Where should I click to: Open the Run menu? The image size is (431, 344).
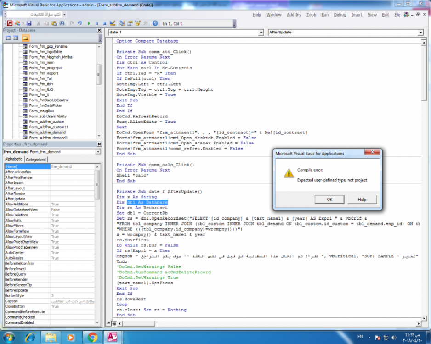tap(325, 15)
